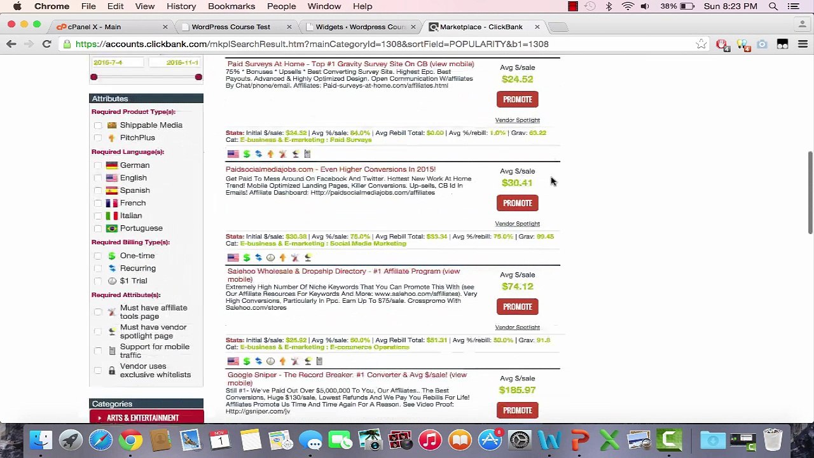814x458 pixels.
Task: Open the Paidsocialmediajobs.com title link
Action: point(331,169)
